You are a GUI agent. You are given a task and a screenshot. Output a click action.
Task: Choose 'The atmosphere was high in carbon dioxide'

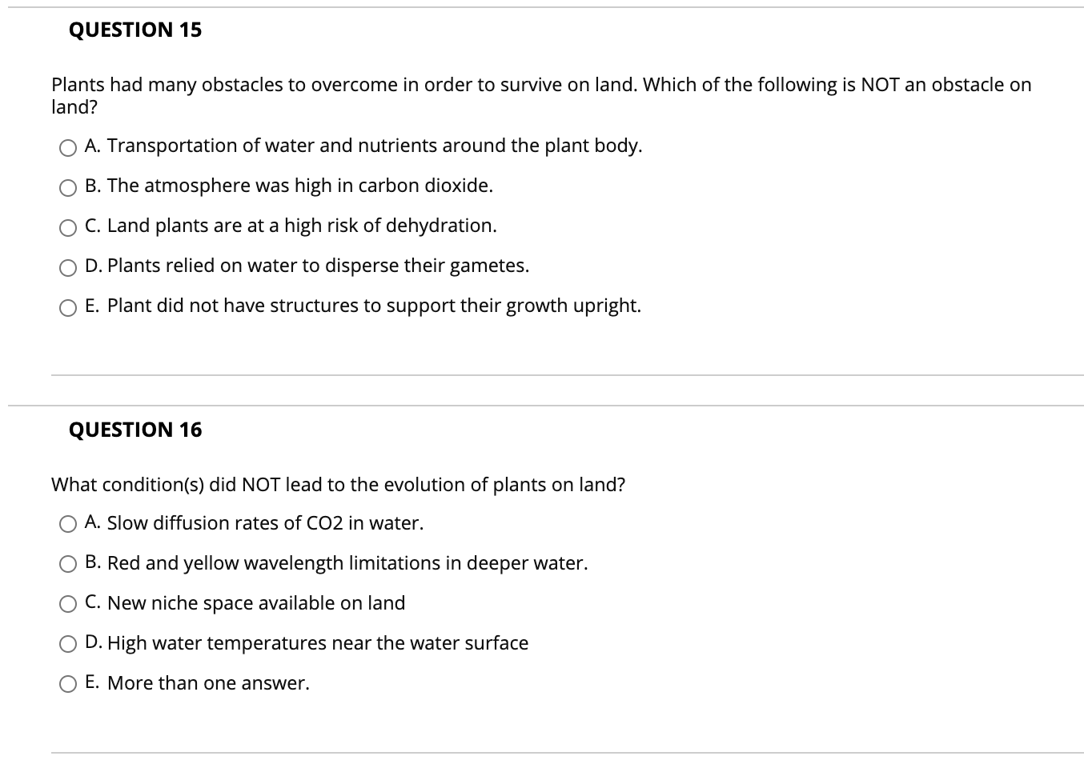tap(68, 186)
